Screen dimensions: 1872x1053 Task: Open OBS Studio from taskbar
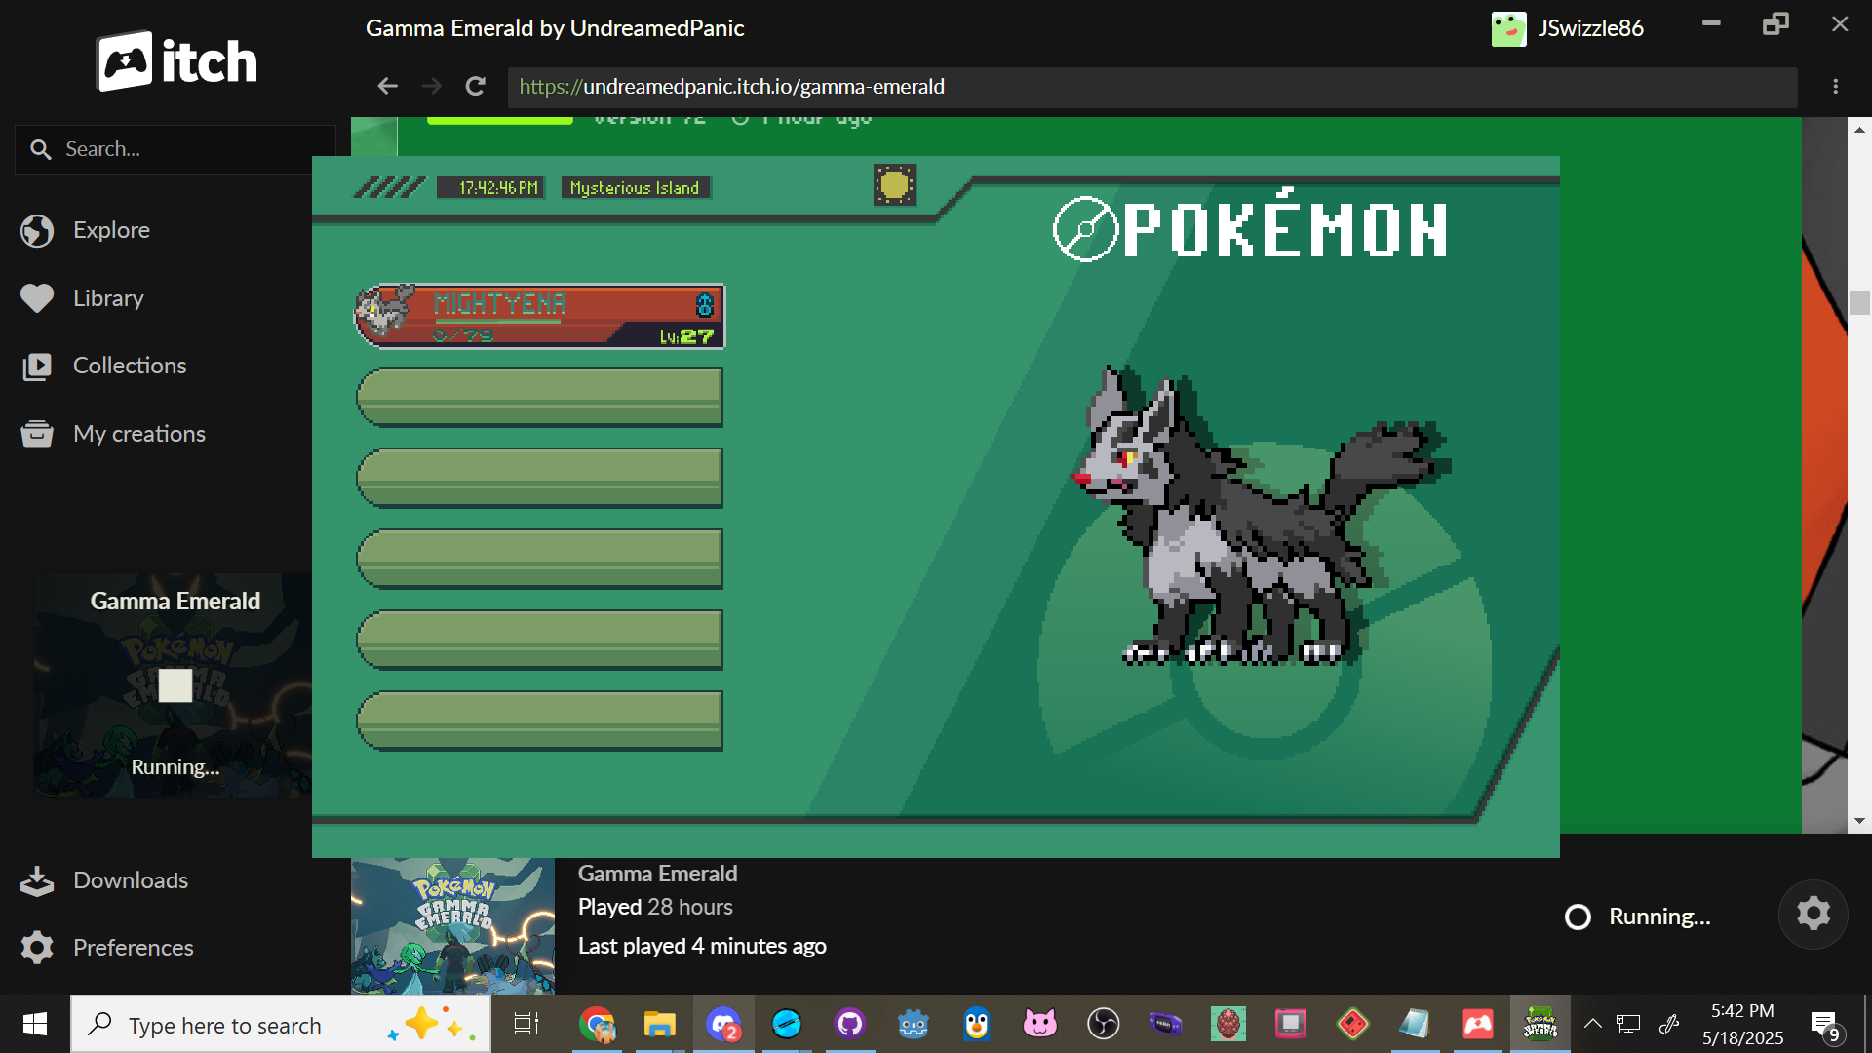click(x=1103, y=1025)
